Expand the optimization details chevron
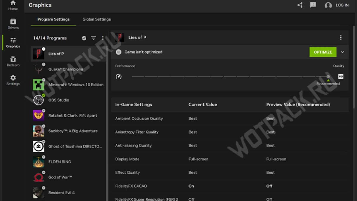 [x=342, y=52]
